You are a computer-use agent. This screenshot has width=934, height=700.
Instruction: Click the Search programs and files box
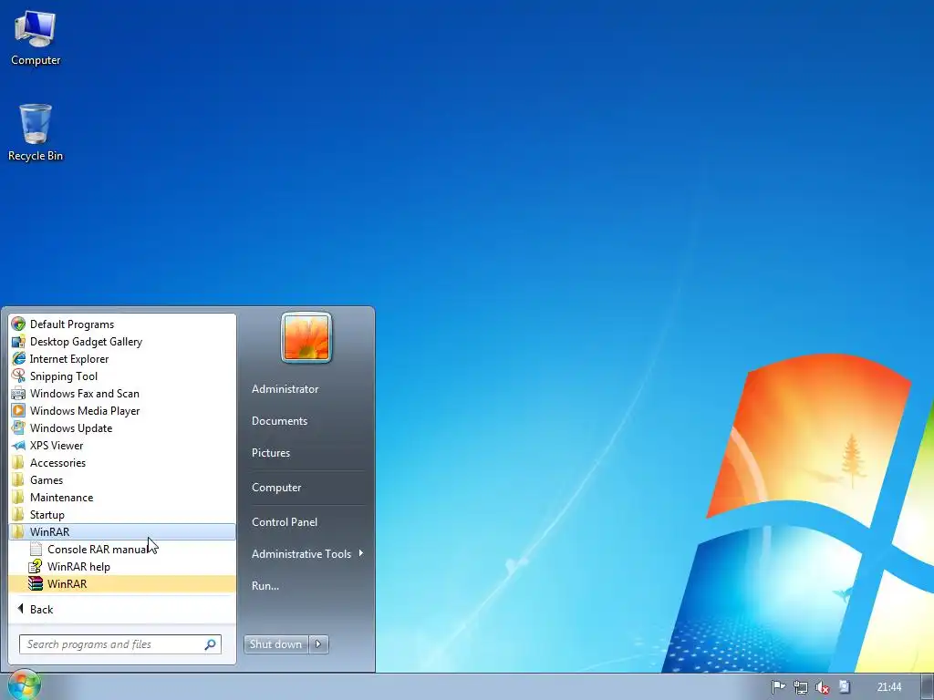pyautogui.click(x=119, y=644)
